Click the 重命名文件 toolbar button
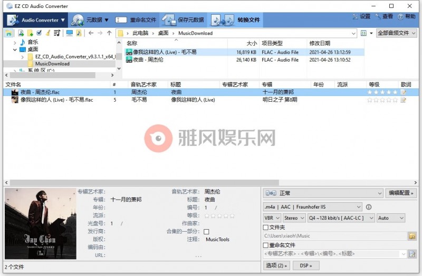 pos(136,20)
